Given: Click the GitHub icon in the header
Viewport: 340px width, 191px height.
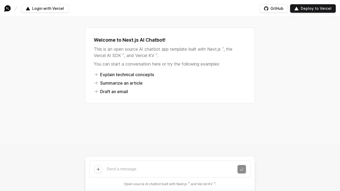Looking at the screenshot, I should (x=266, y=8).
